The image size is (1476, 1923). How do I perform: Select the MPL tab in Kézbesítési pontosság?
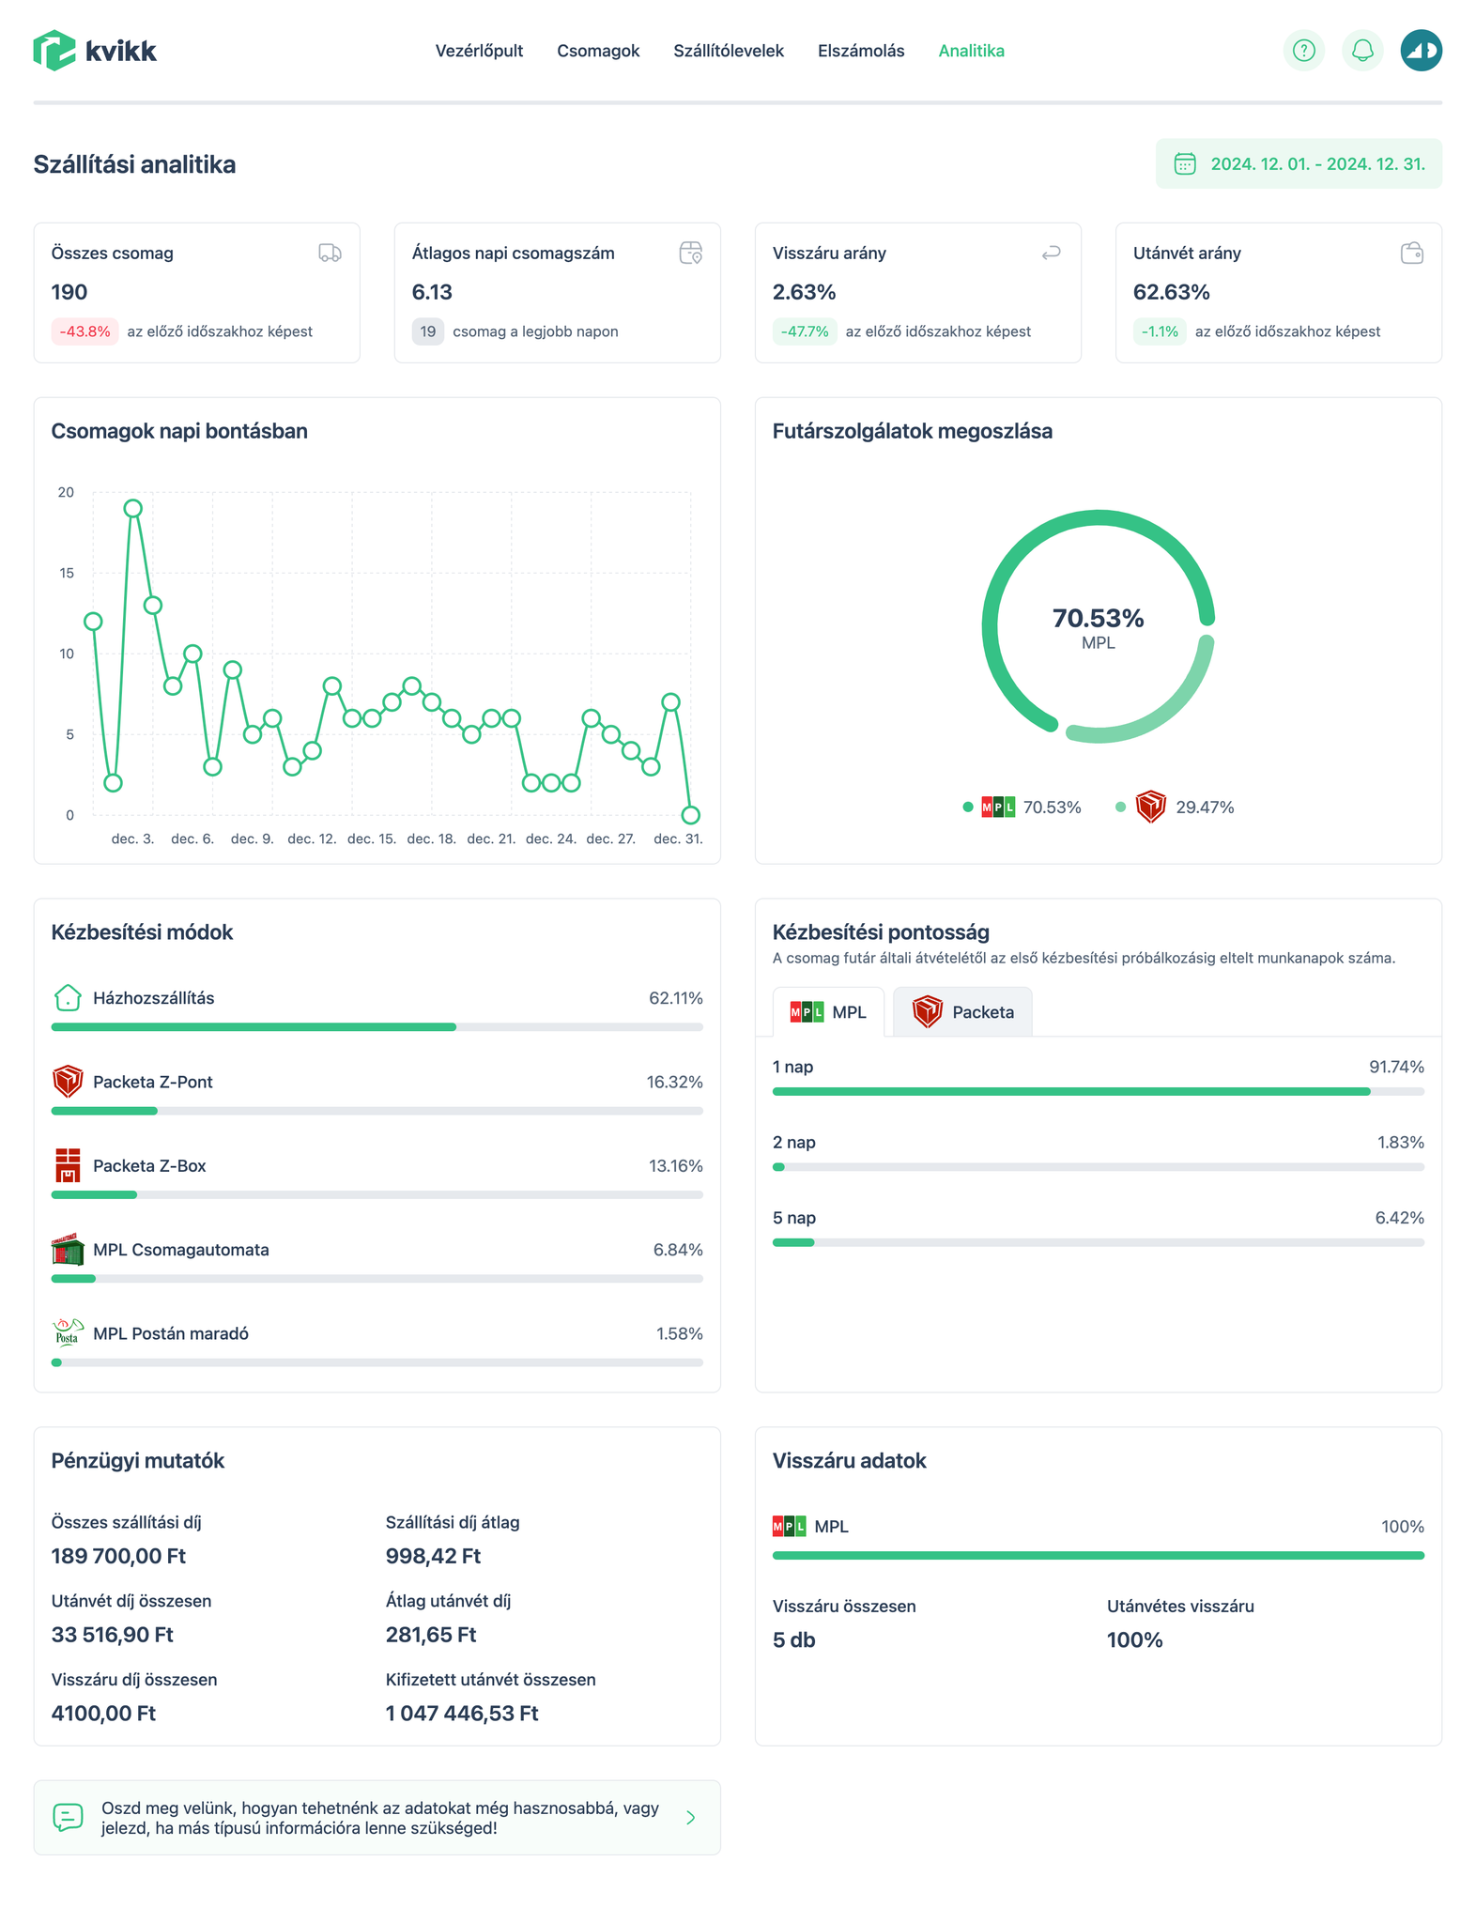pos(828,1012)
